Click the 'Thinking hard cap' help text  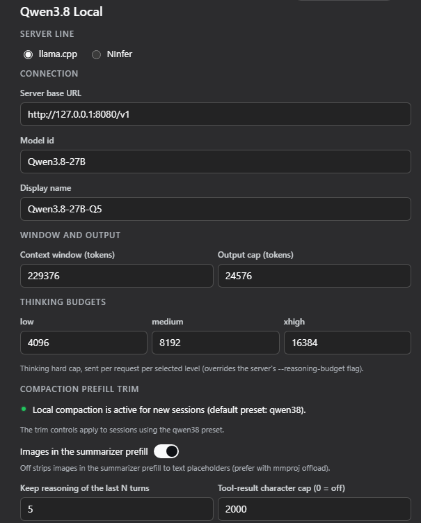click(x=191, y=368)
